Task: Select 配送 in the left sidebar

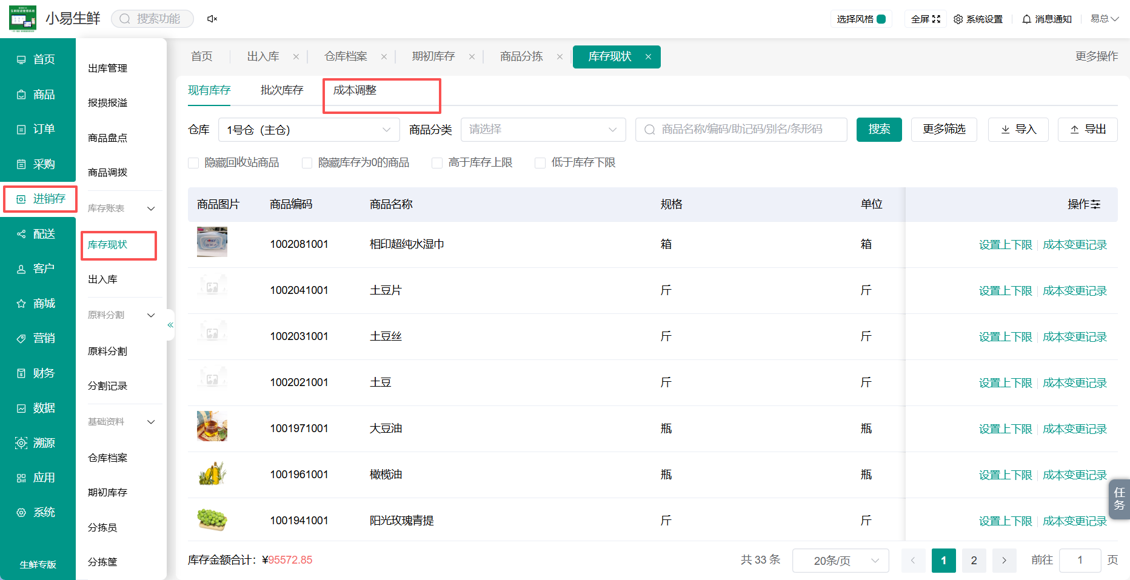Action: tap(38, 234)
